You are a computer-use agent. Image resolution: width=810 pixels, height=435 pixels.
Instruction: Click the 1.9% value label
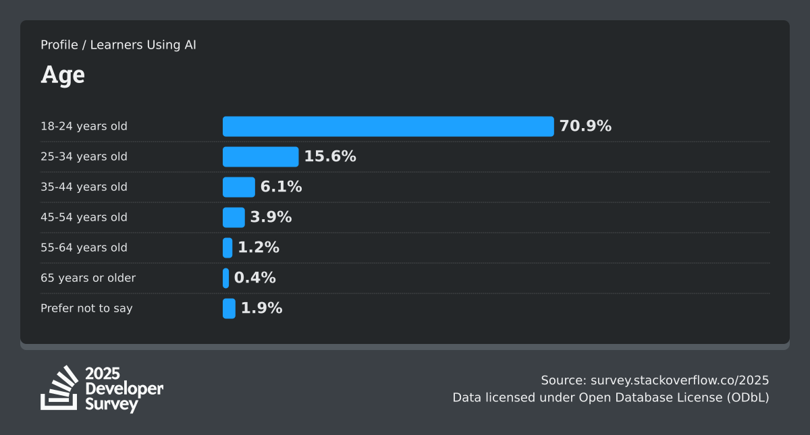click(x=262, y=308)
